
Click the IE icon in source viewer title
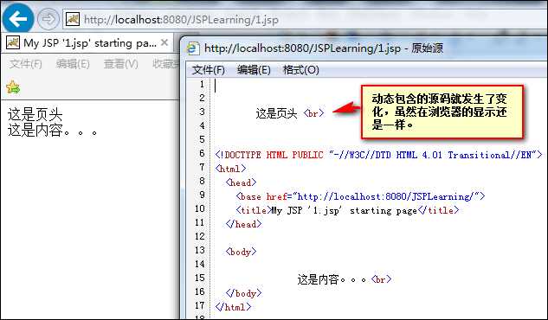click(193, 48)
